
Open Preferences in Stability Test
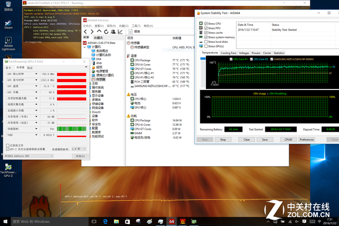tap(307, 140)
